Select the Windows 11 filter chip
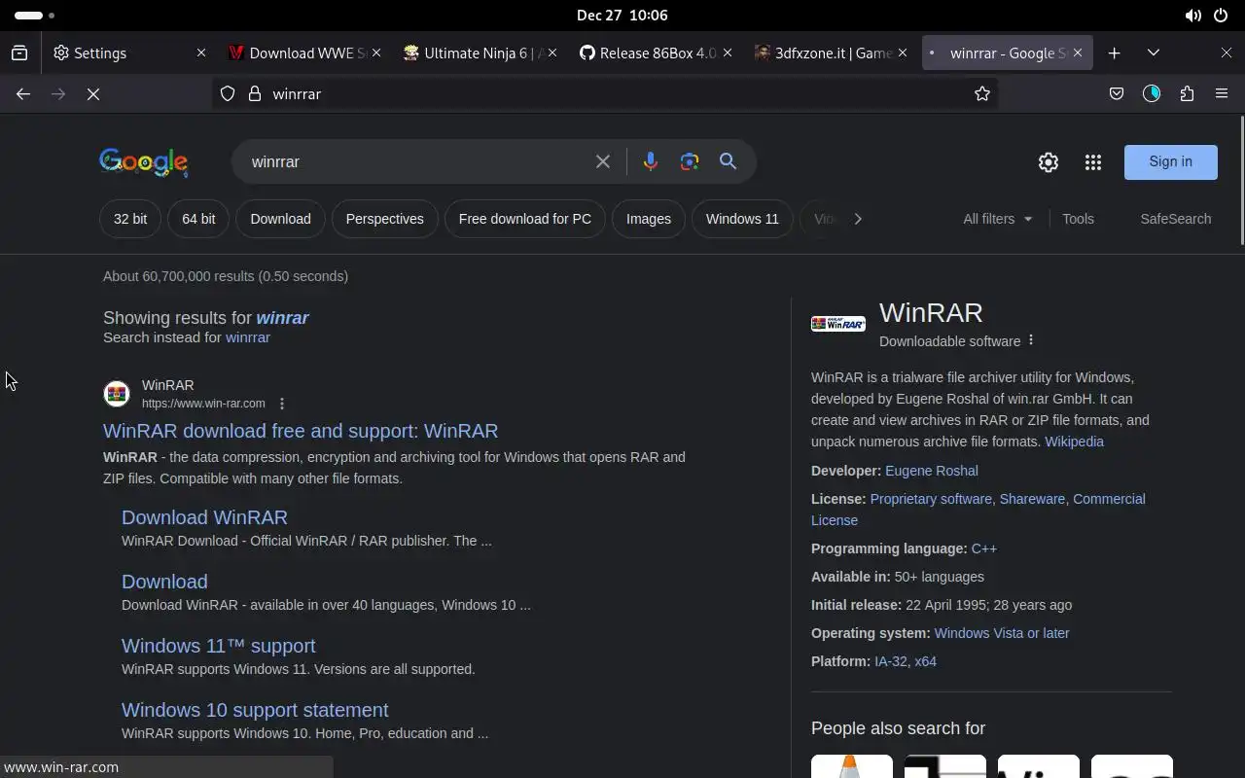1245x778 pixels. tap(742, 219)
